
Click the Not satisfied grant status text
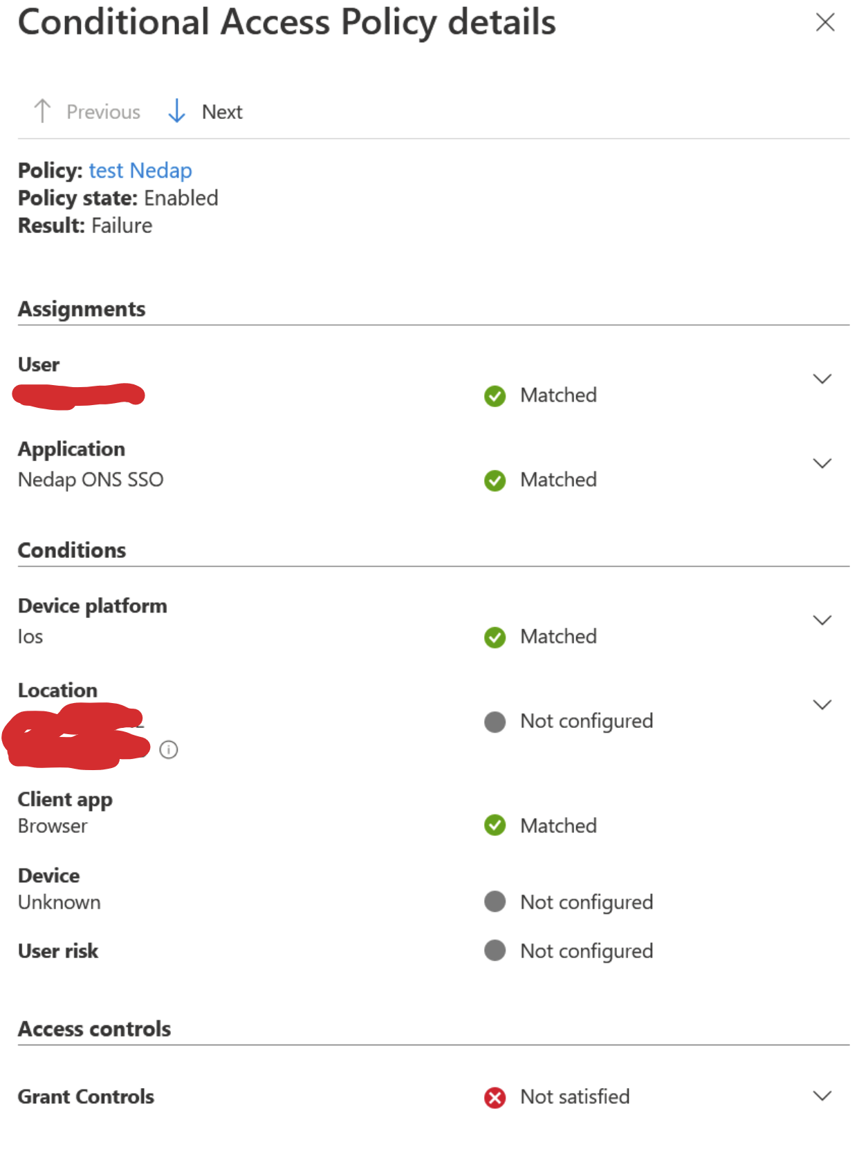pos(575,1097)
